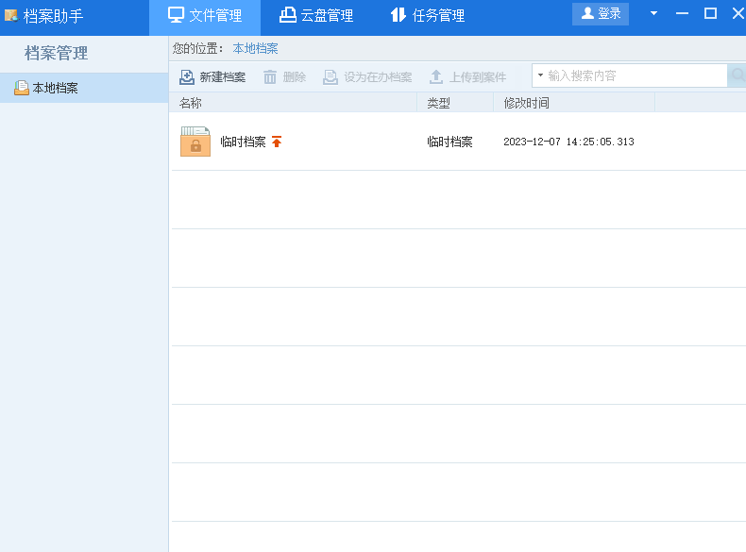
Task: Click the orange upload arrow beside 临时档案
Action: pos(277,142)
